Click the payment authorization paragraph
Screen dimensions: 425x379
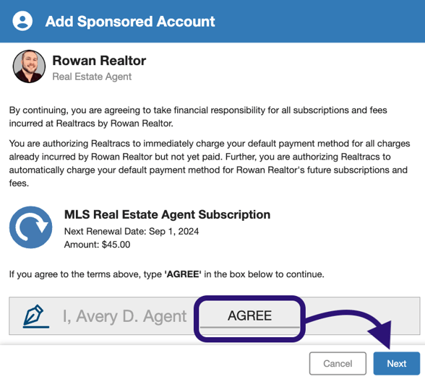[x=210, y=163]
